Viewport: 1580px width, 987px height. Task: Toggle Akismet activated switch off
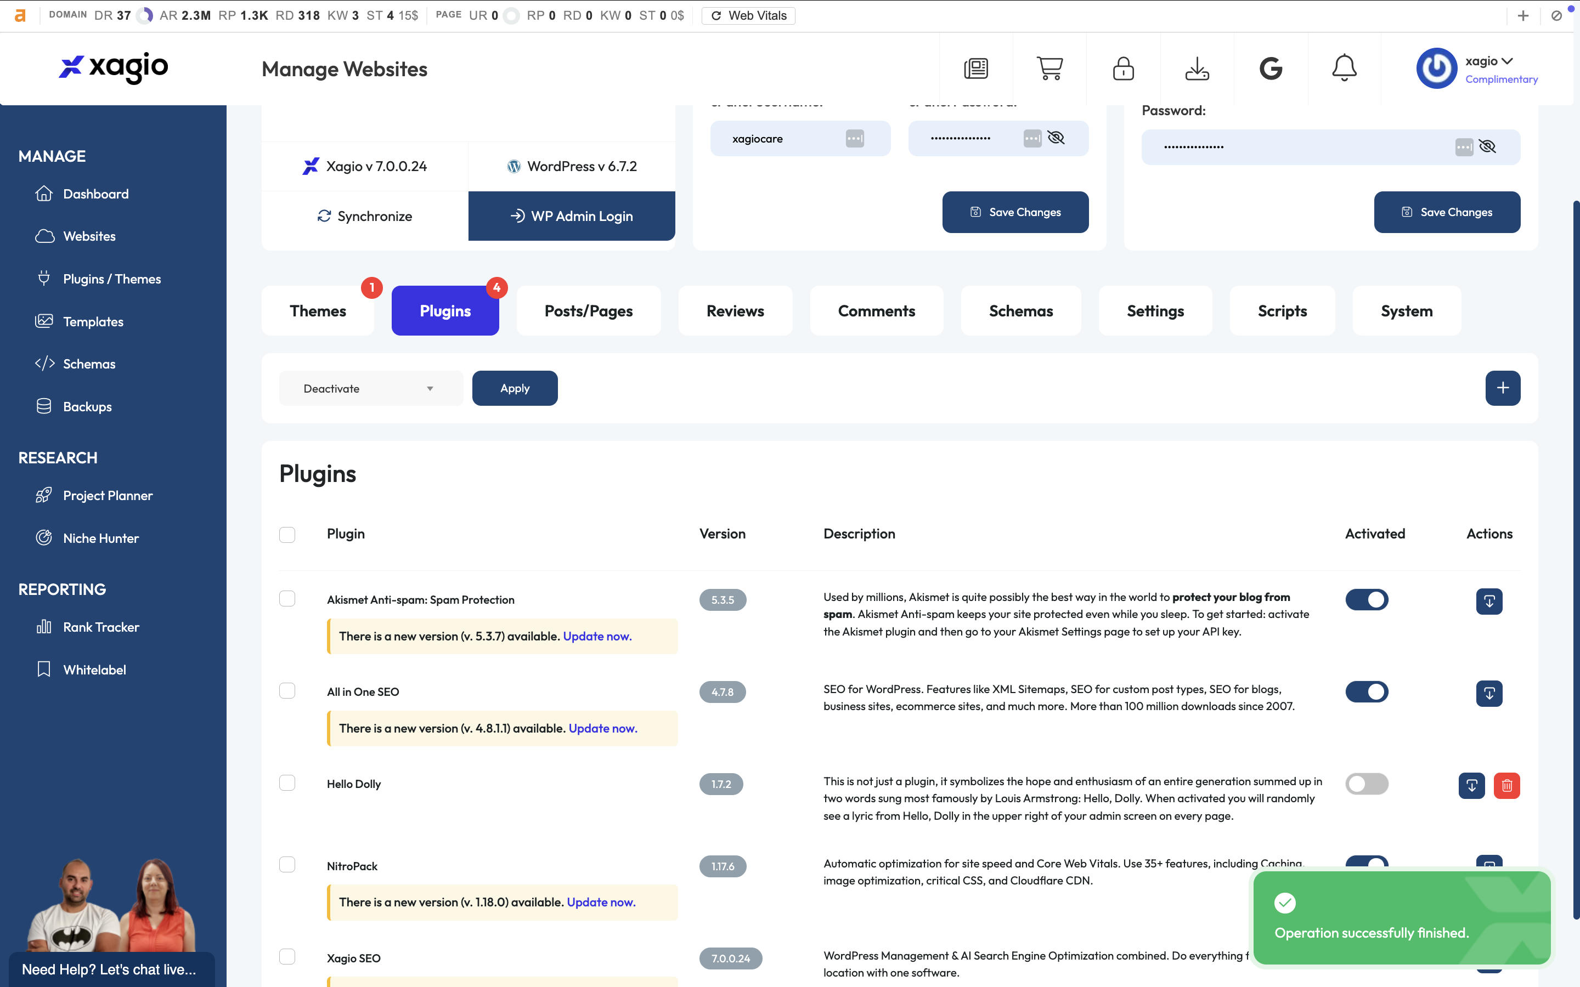1367,599
